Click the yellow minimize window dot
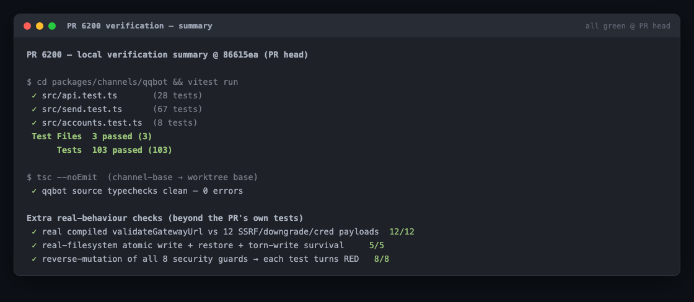 [x=40, y=26]
